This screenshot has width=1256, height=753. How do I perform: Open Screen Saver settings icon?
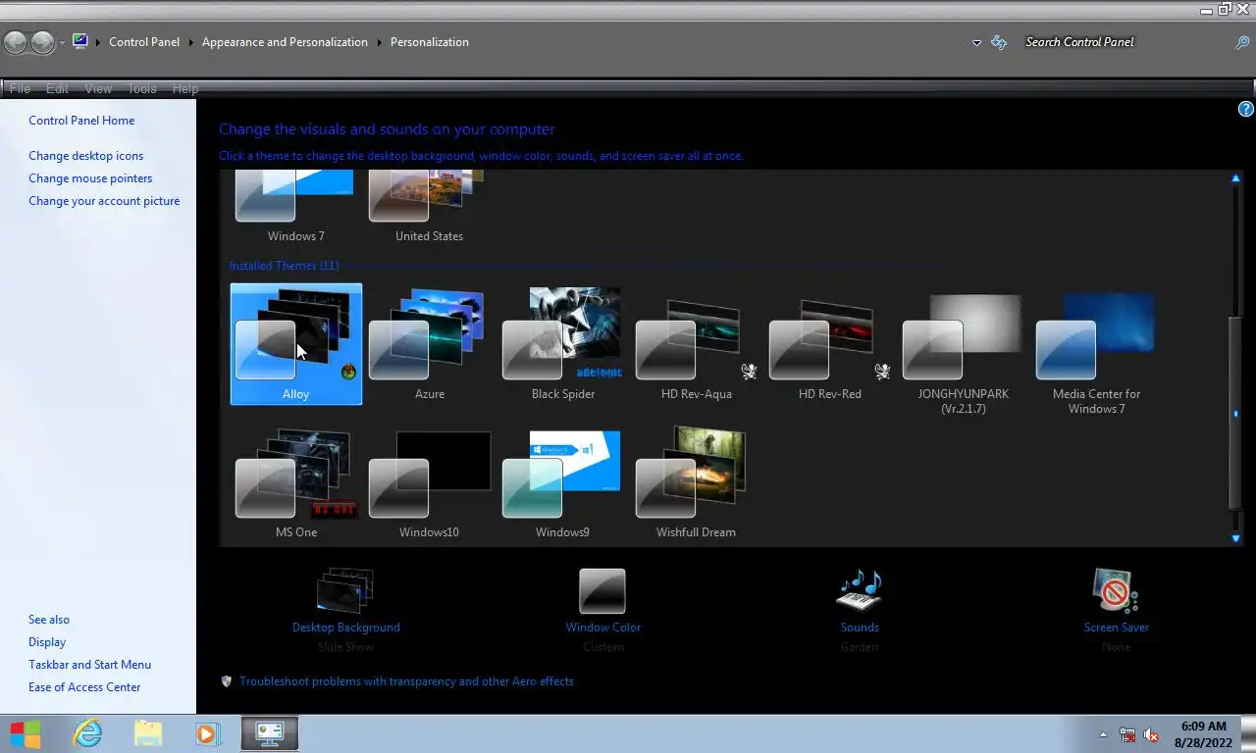1116,591
